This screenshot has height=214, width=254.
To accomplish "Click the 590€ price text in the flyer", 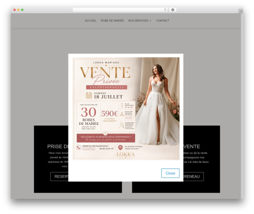I will pyautogui.click(x=109, y=113).
